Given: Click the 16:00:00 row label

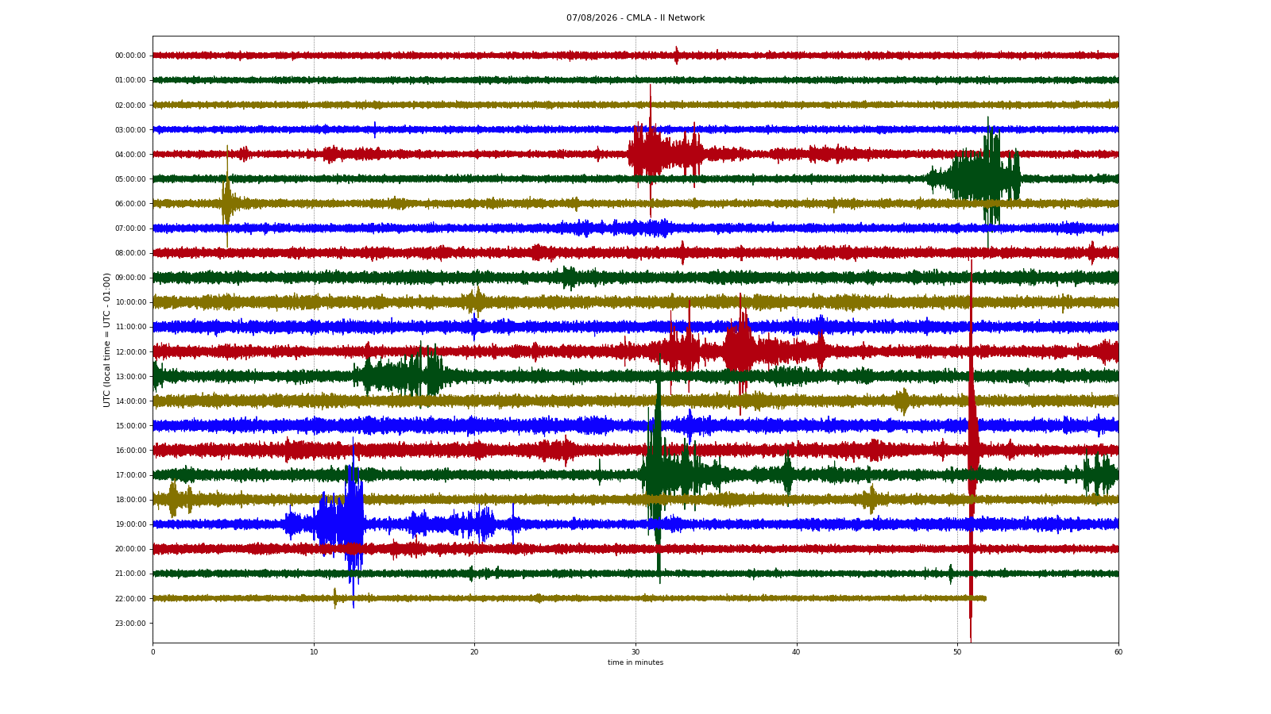Looking at the screenshot, I should [130, 450].
